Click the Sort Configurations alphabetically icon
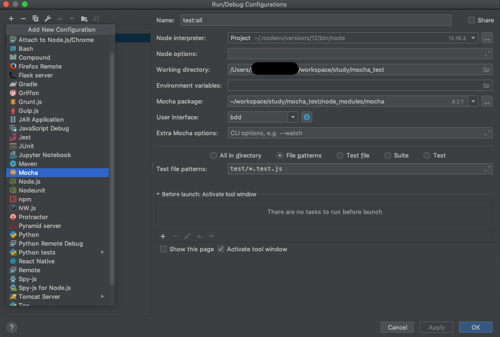The width and height of the screenshot is (500, 337). [96, 19]
